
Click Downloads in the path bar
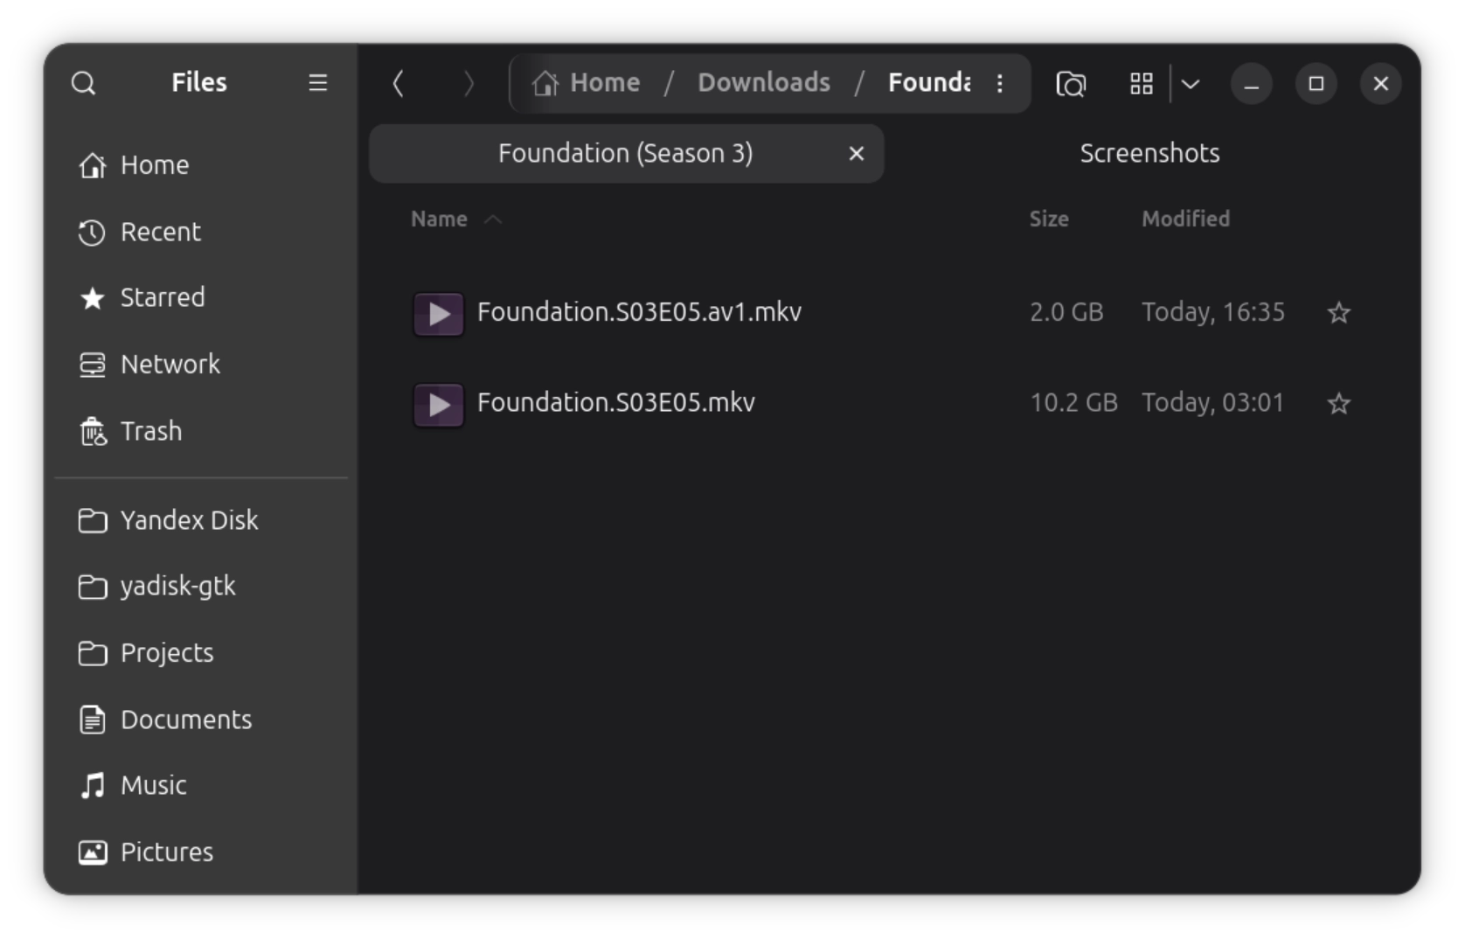[764, 82]
